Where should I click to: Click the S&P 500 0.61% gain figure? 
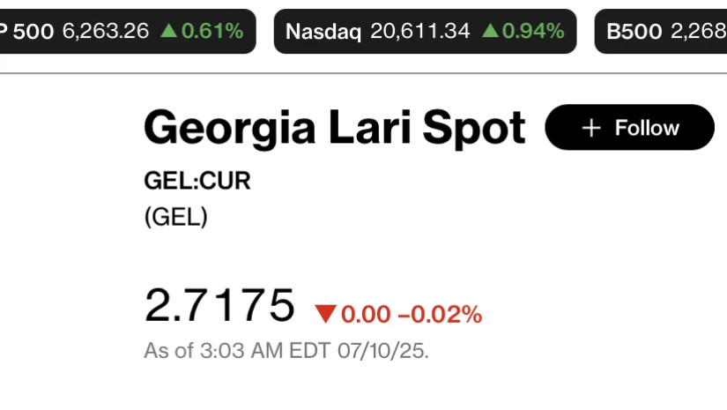click(212, 32)
